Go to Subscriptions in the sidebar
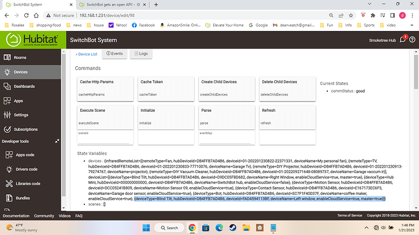The image size is (419, 235). [30, 129]
